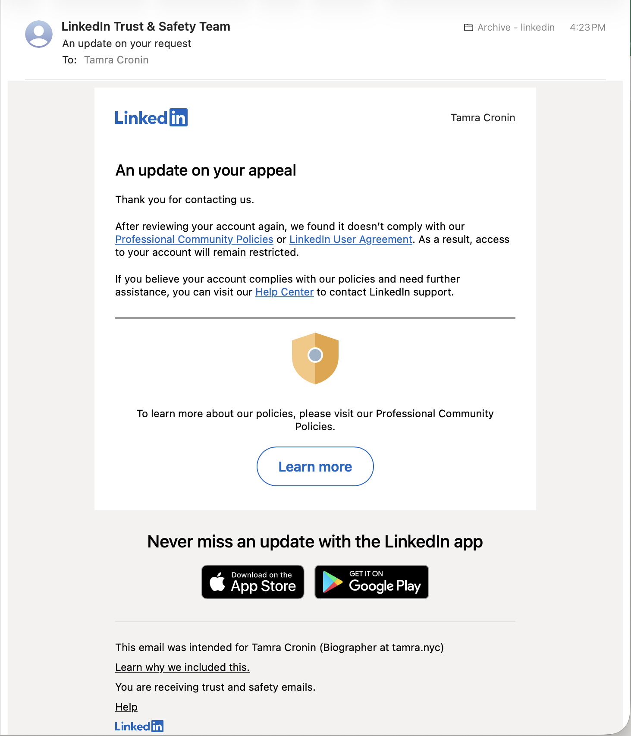
Task: Click the sender profile avatar
Action: point(39,34)
